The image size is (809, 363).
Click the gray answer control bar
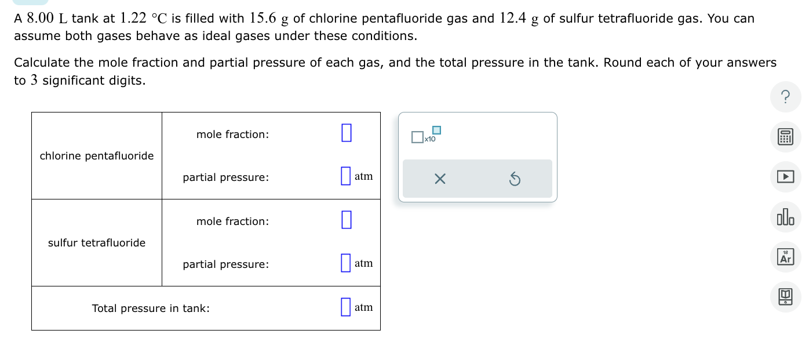(477, 179)
